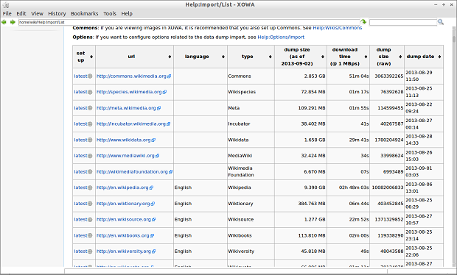Viewport: 457px width, 275px height.
Task: Go forward with the green right arrow
Action: [x=13, y=22]
